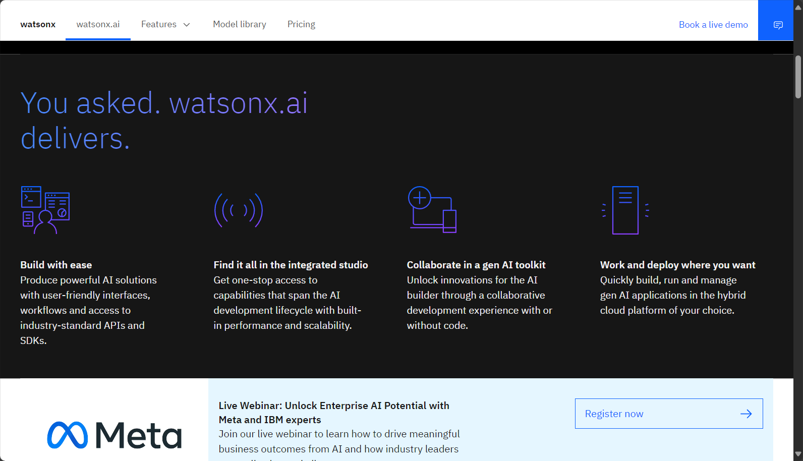Click the heading 'You asked. watsonx.ai delivers.'
This screenshot has width=803, height=461.
[x=164, y=121]
